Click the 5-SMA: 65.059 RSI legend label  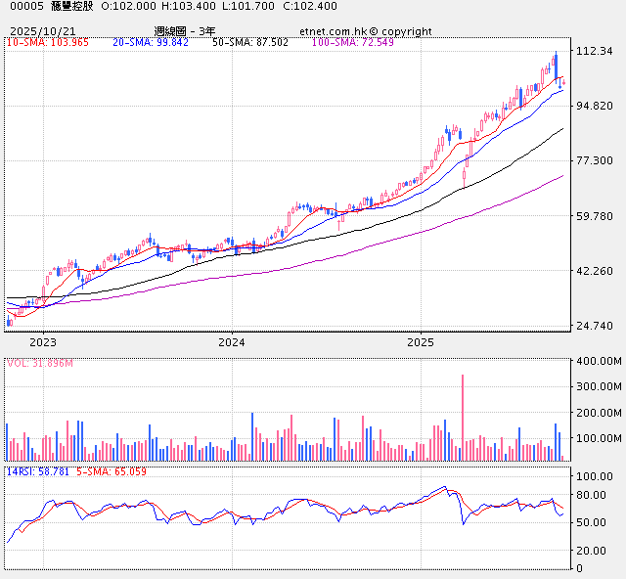pos(112,471)
